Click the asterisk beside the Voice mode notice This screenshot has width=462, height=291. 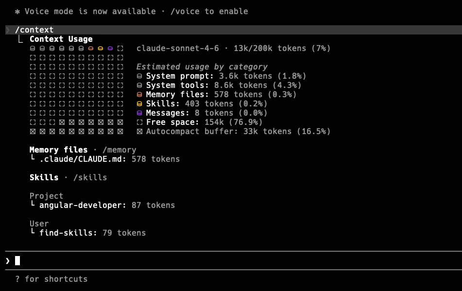[x=17, y=12]
